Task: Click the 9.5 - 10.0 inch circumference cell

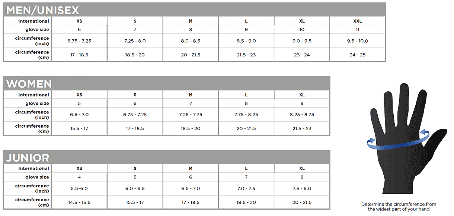Action: pos(357,41)
